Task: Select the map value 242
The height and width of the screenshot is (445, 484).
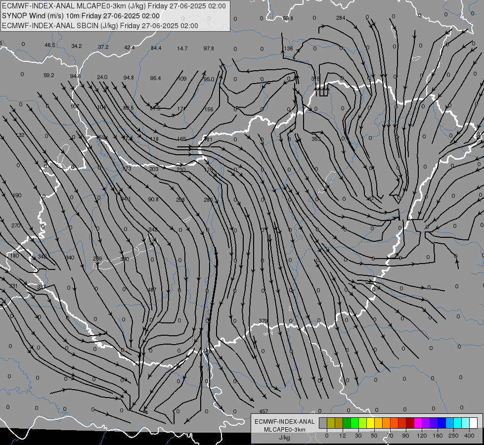Action: tap(153, 229)
